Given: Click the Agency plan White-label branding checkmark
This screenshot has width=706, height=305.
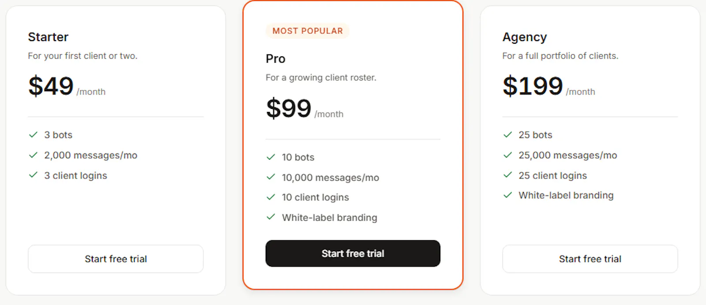Looking at the screenshot, I should pos(508,195).
